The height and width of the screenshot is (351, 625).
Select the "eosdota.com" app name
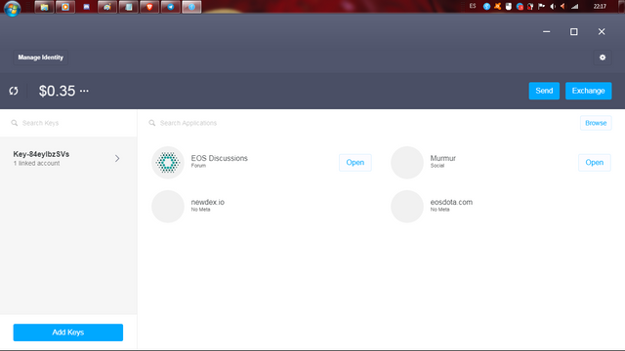coord(451,202)
